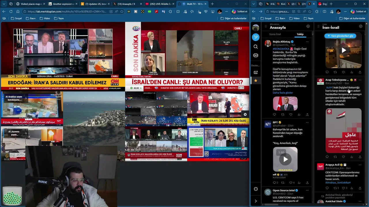
Task: Like the Arap Televizyonu post
Action: click(x=343, y=157)
